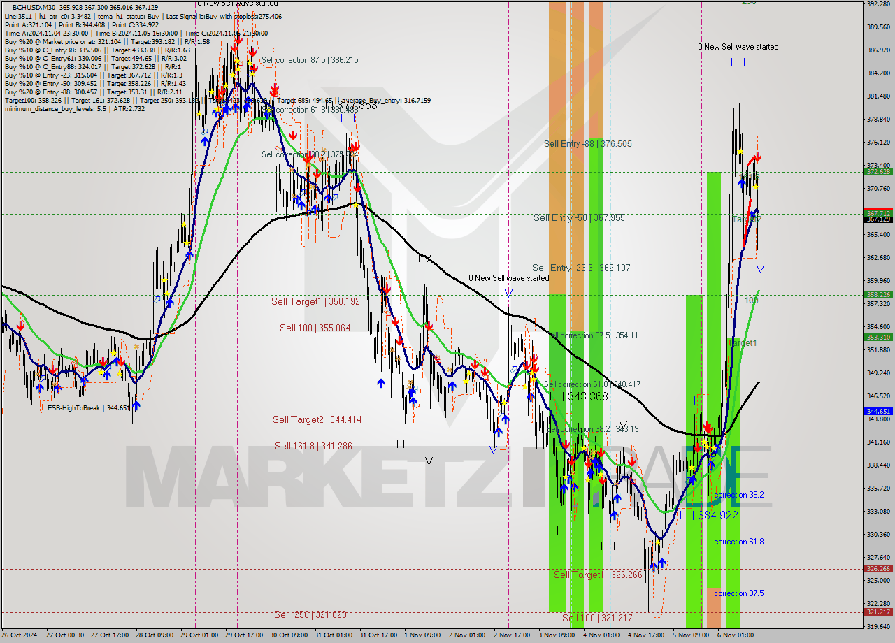Select the '3 Nov 09:00' time axis label
Screen dimensions: 895x643
coord(557,635)
